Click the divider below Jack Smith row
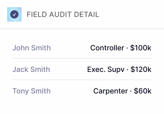The width and height of the screenshot is (164, 114). 82,80
